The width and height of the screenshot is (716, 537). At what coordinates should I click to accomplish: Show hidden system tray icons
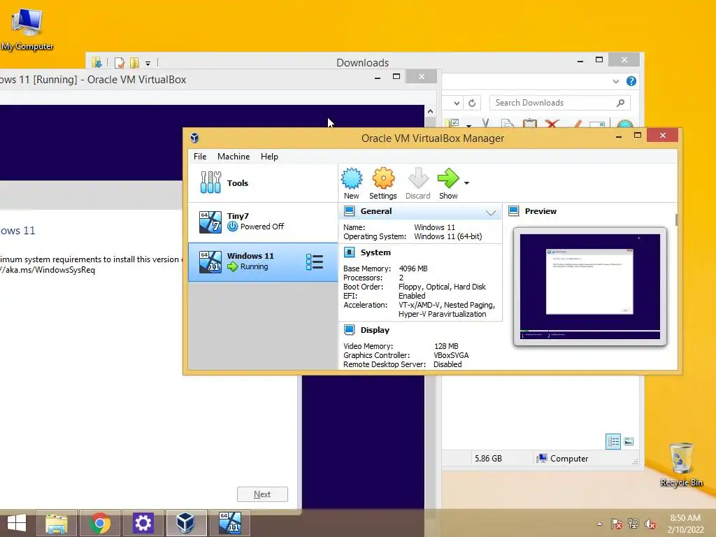[x=599, y=524]
